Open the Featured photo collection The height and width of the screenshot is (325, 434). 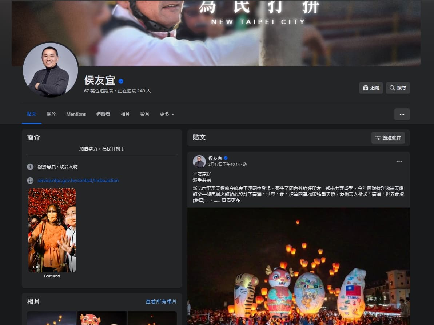[x=52, y=230]
